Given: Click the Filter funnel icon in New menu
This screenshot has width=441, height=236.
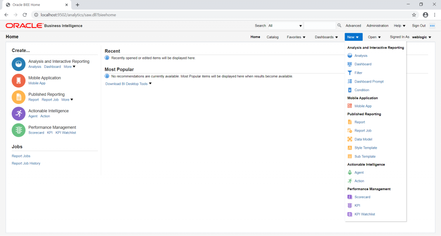Looking at the screenshot, I should [350, 73].
